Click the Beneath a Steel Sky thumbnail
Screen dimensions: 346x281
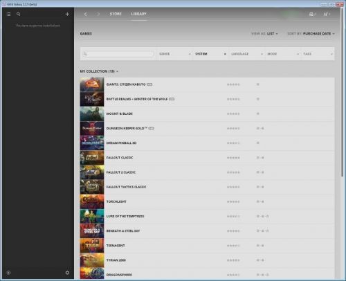pos(92,231)
